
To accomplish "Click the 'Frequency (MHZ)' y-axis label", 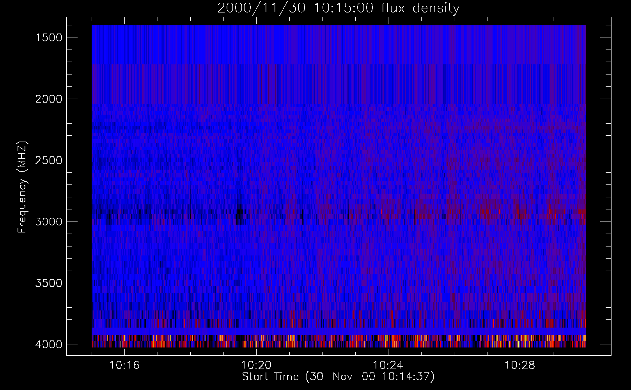I will click(22, 187).
